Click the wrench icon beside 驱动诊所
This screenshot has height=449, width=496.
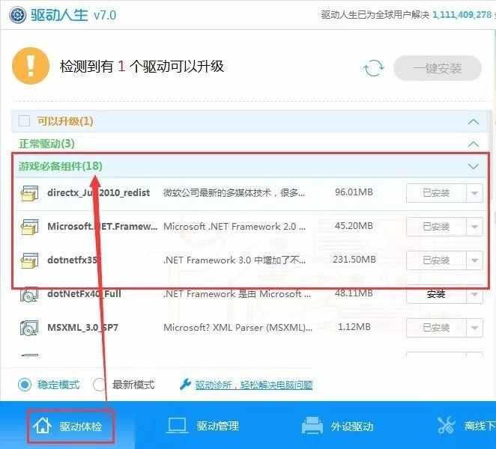[186, 385]
